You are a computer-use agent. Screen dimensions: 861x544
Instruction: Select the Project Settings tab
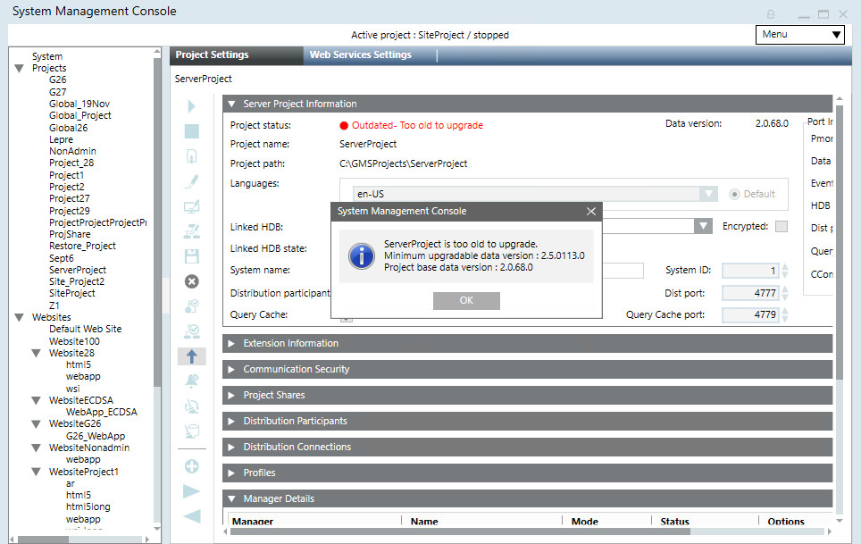click(213, 55)
